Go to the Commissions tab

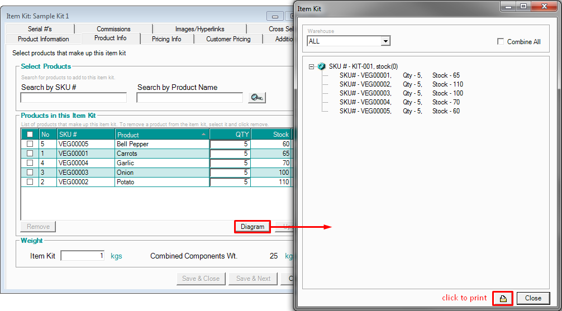(113, 29)
